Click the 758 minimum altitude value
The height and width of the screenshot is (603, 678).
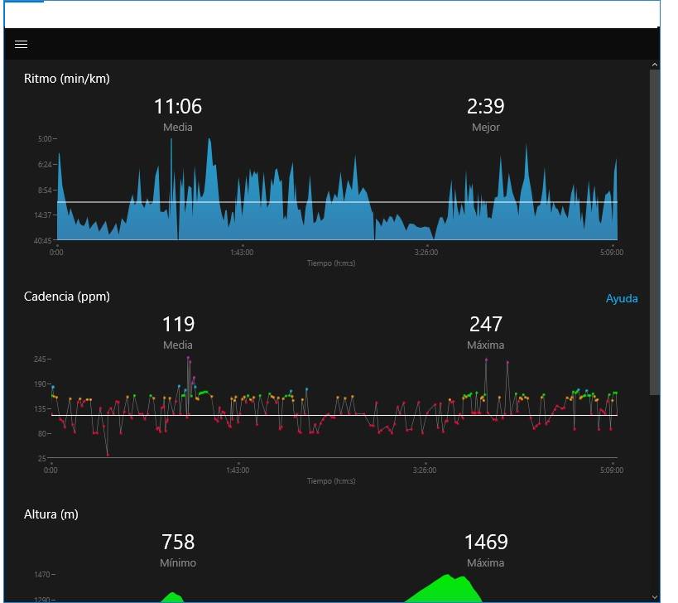[178, 543]
